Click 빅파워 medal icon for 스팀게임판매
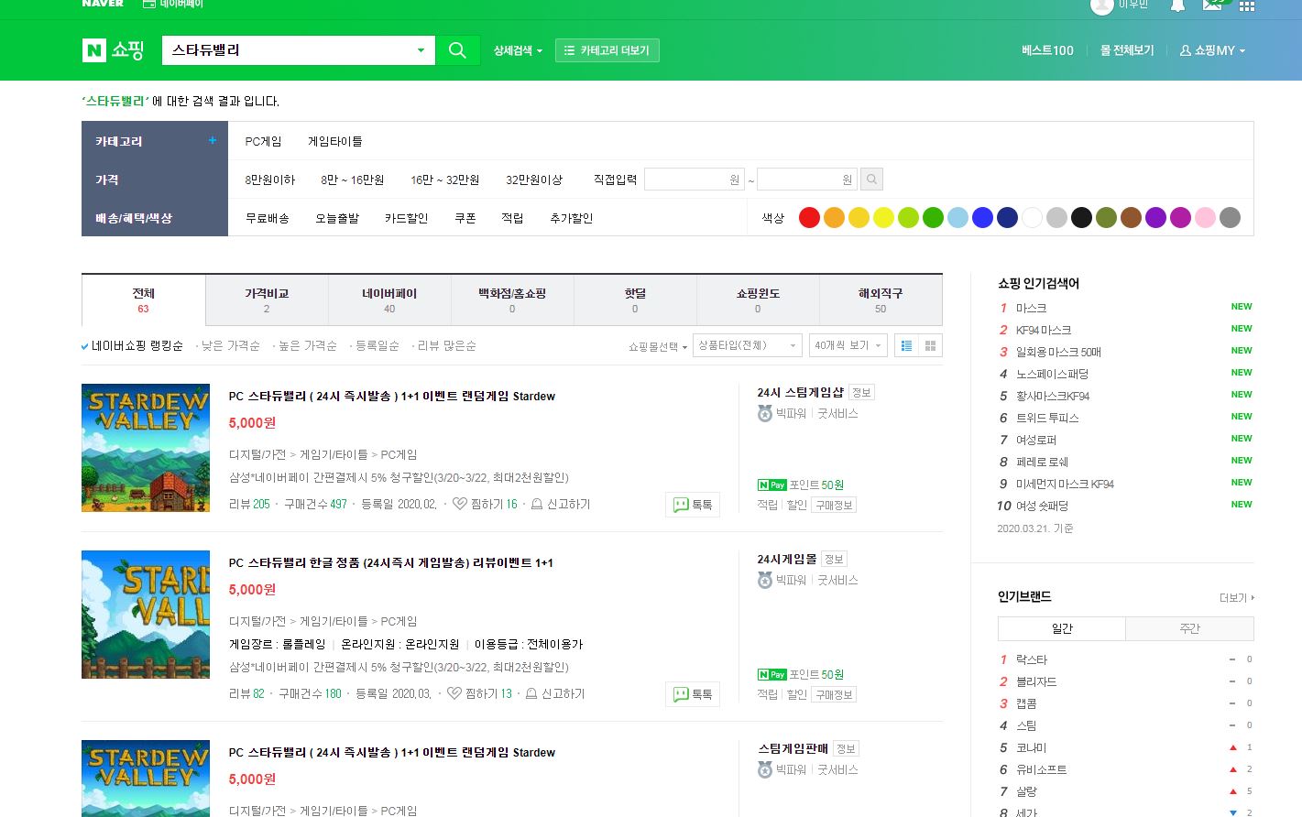 coord(765,769)
